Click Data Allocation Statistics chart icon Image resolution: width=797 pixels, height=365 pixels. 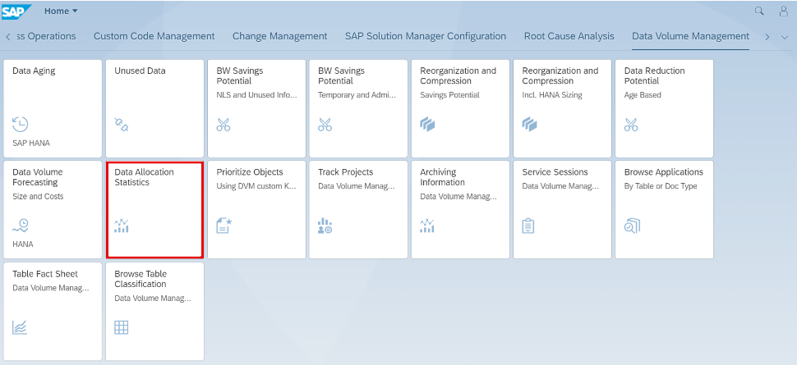(122, 226)
